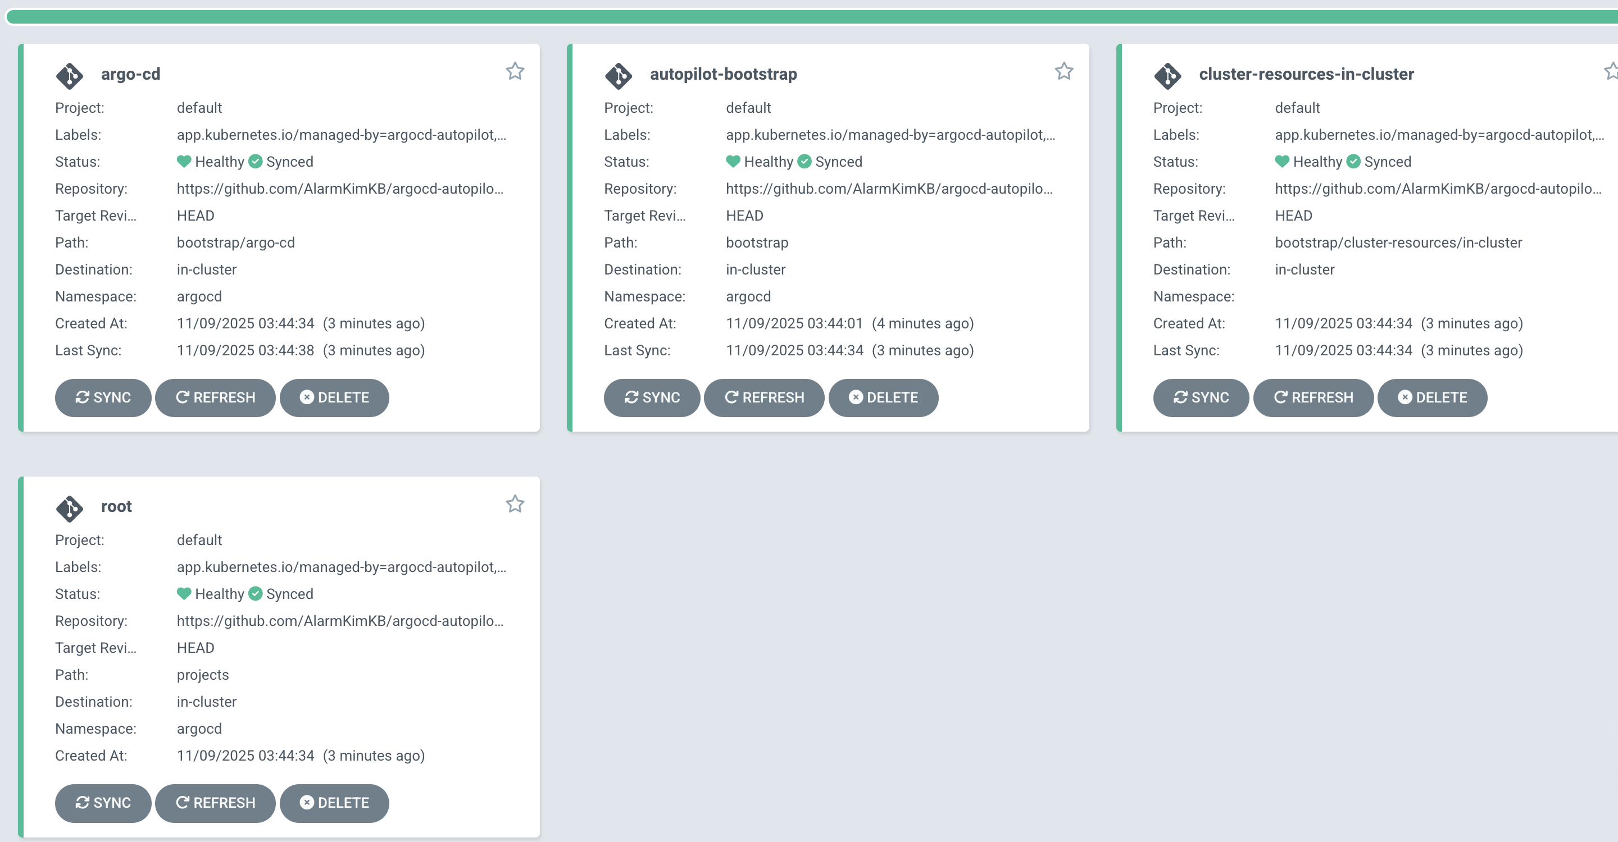Sync the autopilot-bootstrap application

(651, 397)
